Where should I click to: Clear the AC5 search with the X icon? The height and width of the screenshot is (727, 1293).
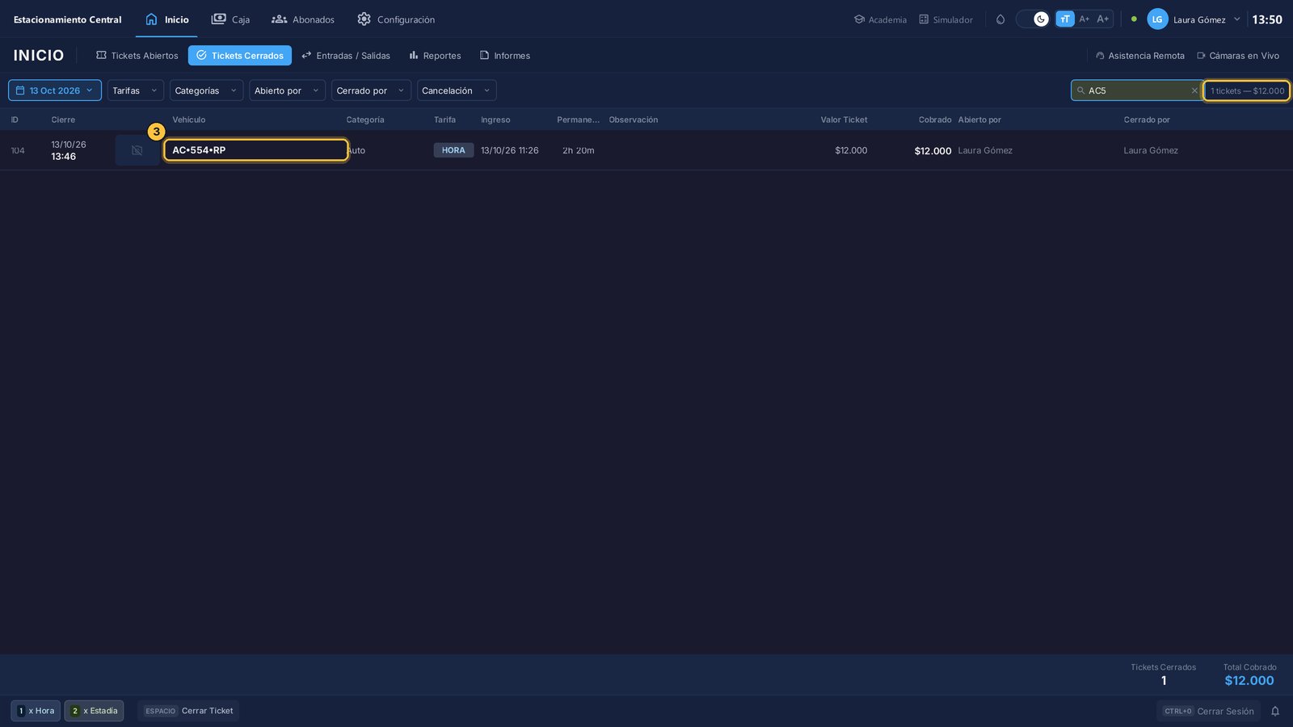(x=1194, y=90)
